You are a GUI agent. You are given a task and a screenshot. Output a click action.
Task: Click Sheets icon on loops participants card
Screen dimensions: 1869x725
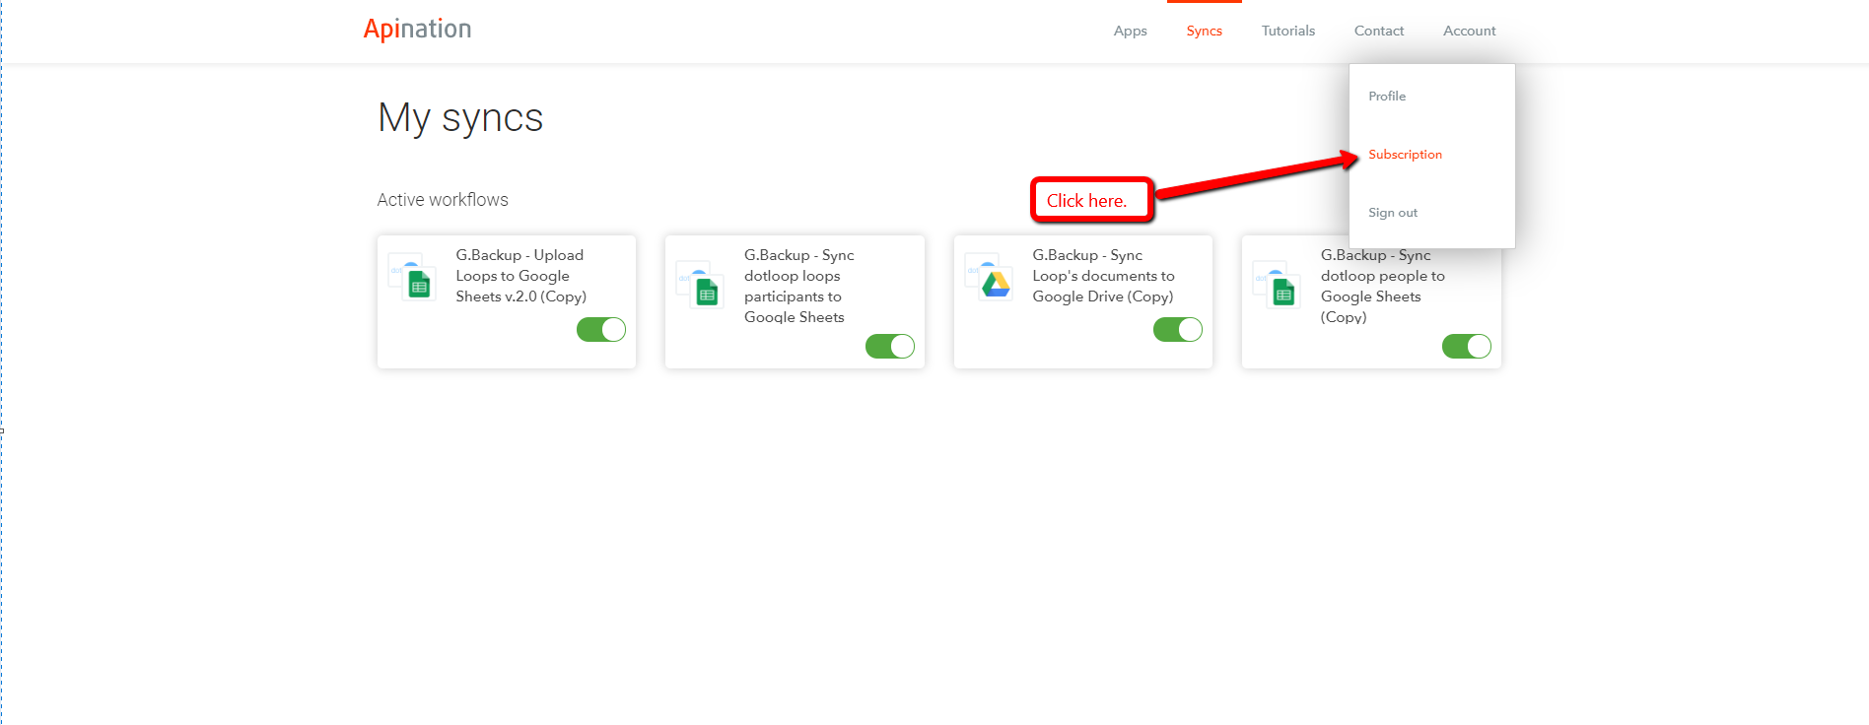(707, 293)
